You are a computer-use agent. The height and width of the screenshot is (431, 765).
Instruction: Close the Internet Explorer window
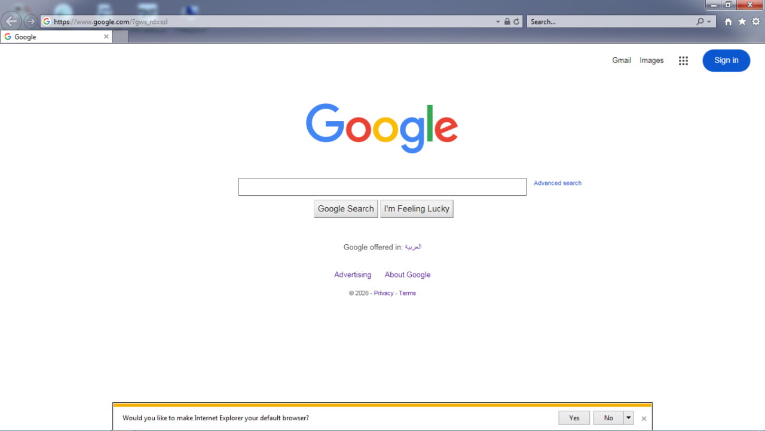pyautogui.click(x=750, y=5)
